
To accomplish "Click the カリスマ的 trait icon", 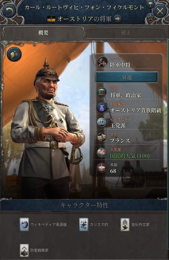I will tap(83, 225).
